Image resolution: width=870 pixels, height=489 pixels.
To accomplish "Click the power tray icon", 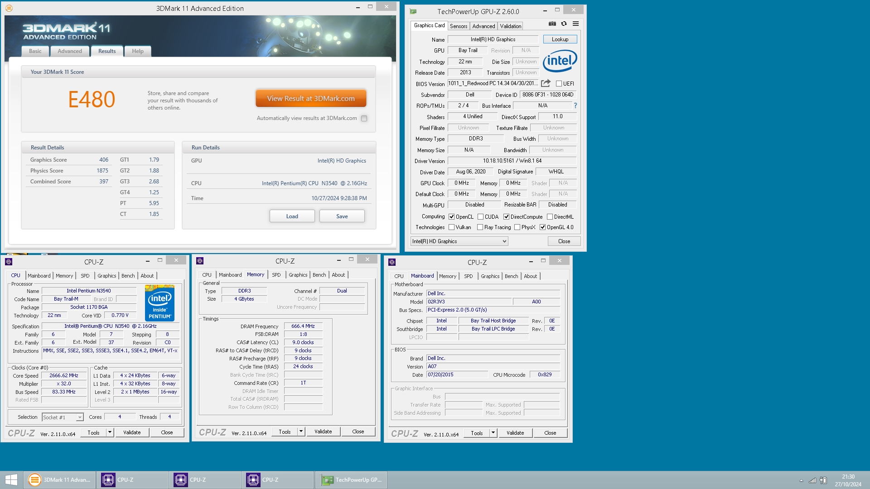I will [824, 480].
